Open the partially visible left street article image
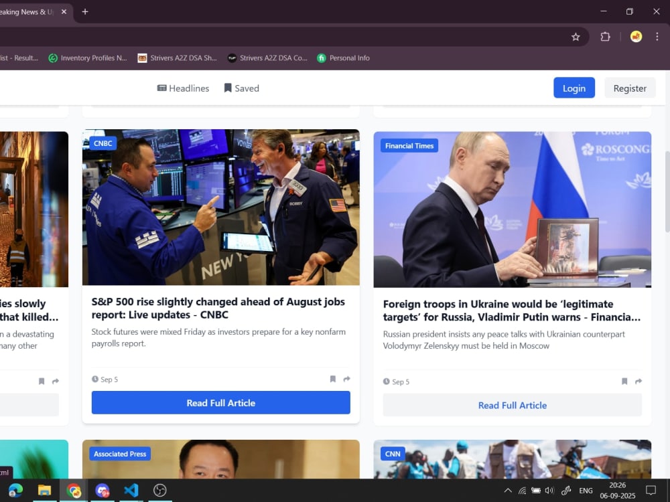This screenshot has height=502, width=670. (x=34, y=209)
